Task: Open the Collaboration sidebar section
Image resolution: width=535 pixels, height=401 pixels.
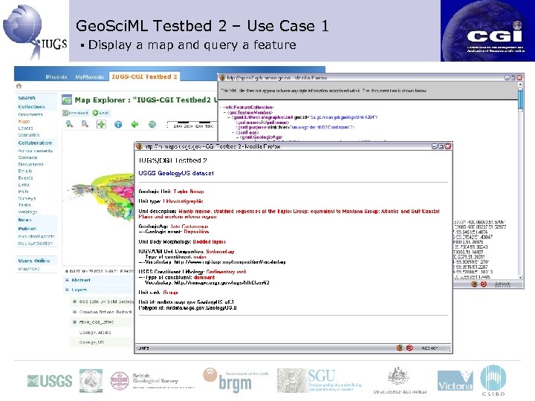Action: pos(35,143)
